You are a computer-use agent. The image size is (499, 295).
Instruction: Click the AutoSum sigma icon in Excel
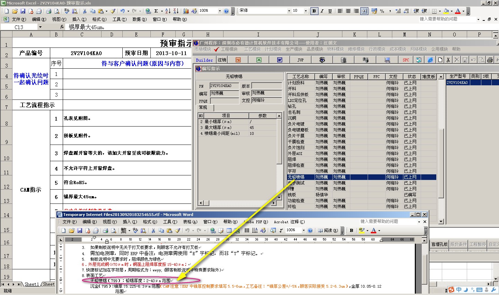pyautogui.click(x=156, y=11)
